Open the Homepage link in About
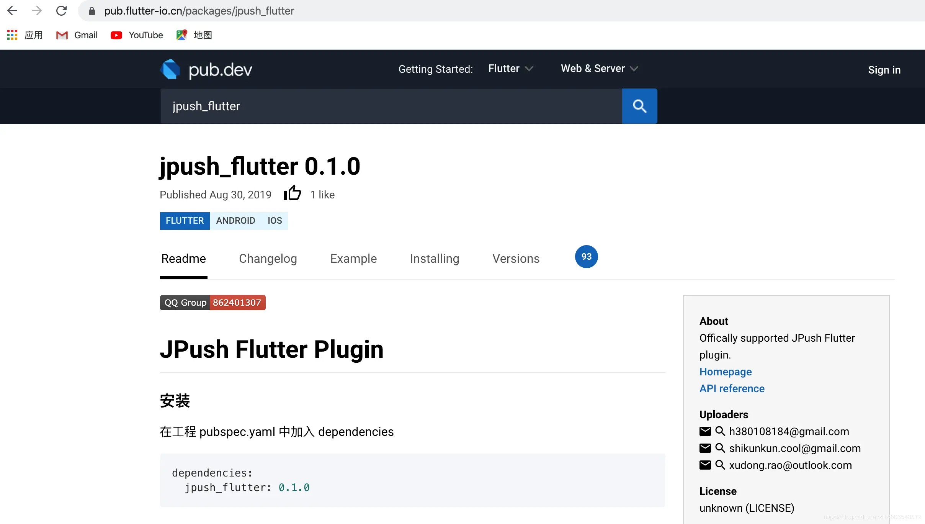The width and height of the screenshot is (925, 524). [726, 372]
